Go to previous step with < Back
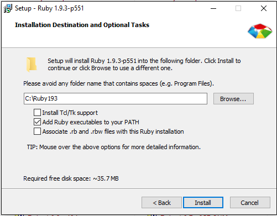Viewport: 277px width, 216px height. (161, 203)
